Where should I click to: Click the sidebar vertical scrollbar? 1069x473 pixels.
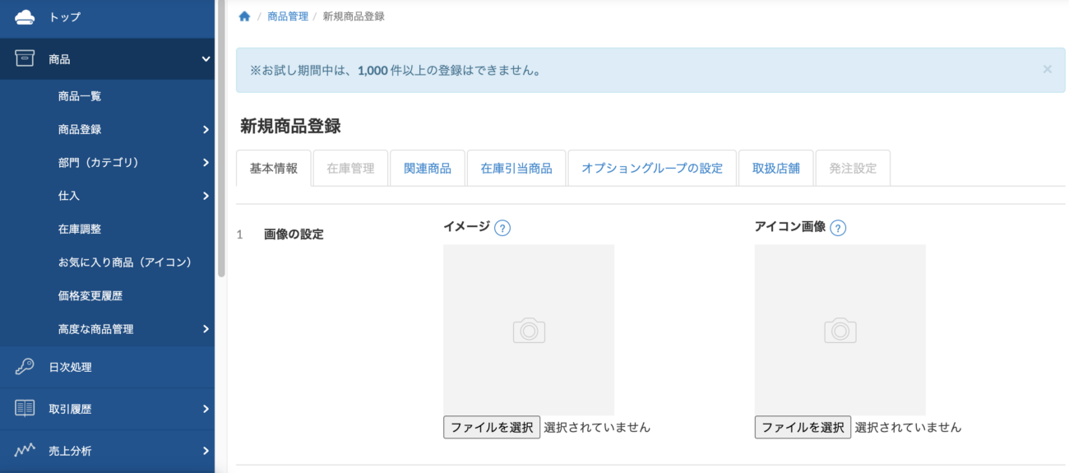[x=220, y=140]
